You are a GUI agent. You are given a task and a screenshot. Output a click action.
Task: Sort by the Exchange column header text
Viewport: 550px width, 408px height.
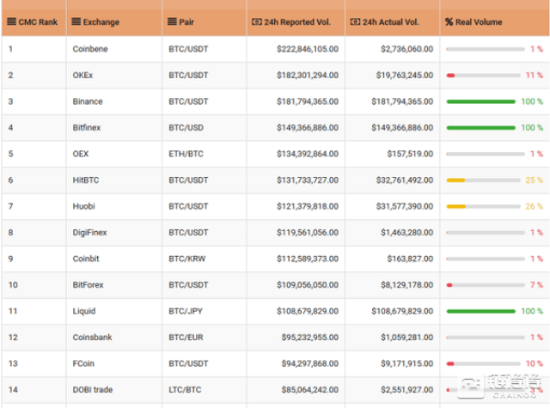pyautogui.click(x=102, y=21)
